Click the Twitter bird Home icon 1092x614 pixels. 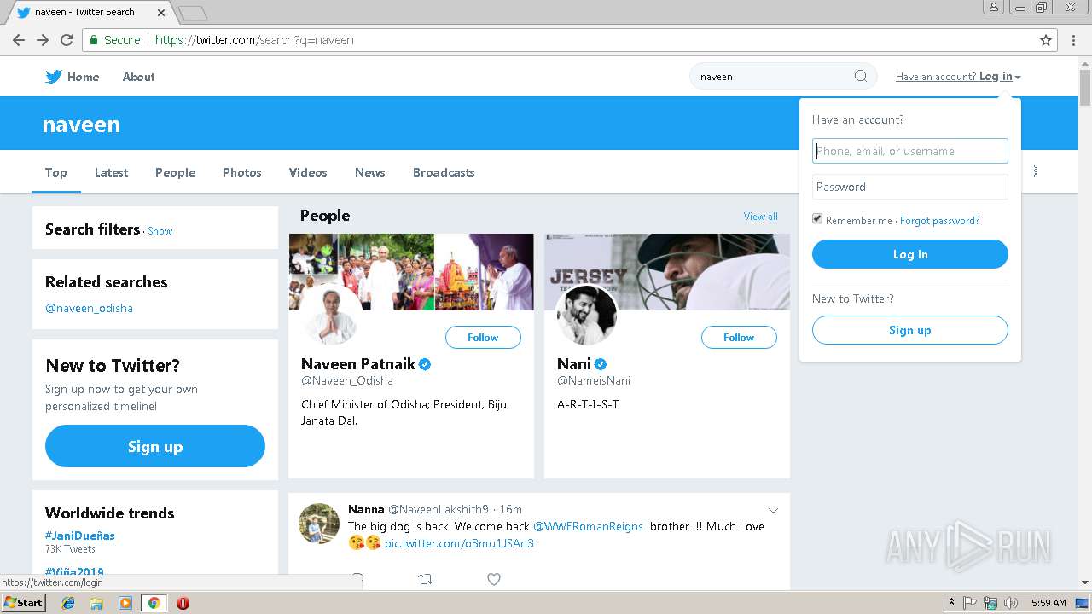coord(54,77)
